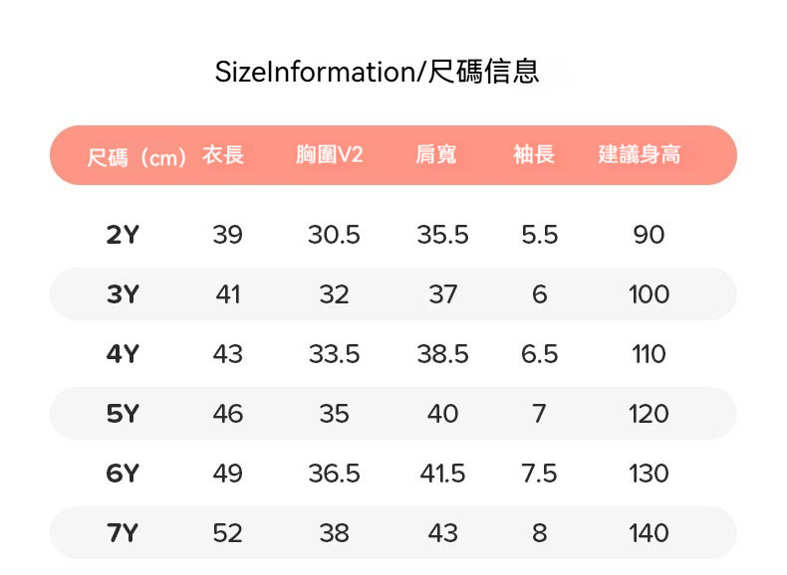The image size is (787, 575).
Task: Click suggested height 140 in 7Y row
Action: [649, 533]
